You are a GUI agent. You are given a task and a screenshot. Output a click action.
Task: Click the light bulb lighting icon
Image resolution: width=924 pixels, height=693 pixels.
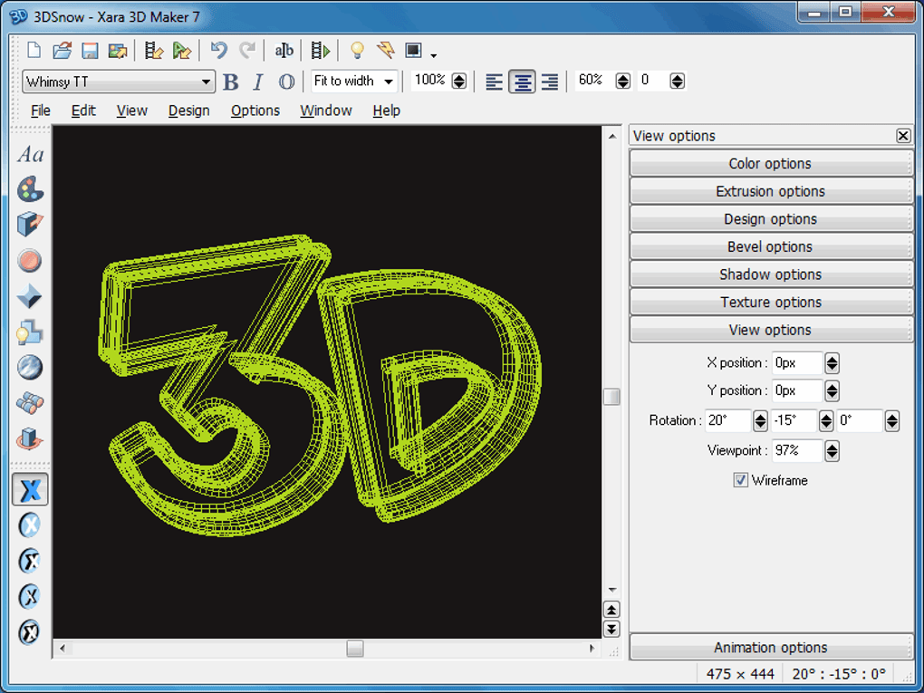click(x=357, y=51)
